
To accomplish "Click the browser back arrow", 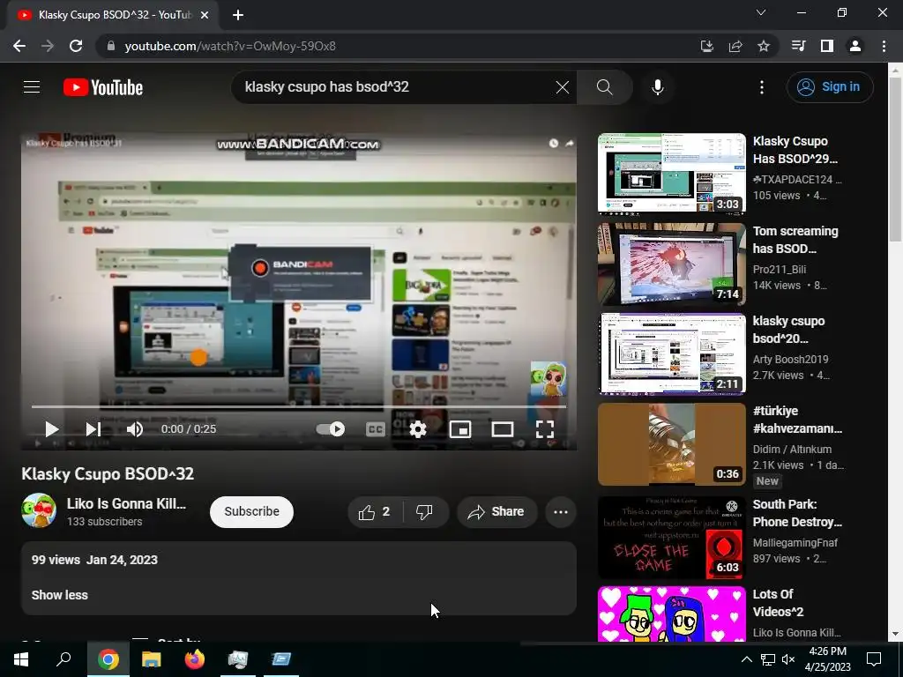I will [x=19, y=46].
